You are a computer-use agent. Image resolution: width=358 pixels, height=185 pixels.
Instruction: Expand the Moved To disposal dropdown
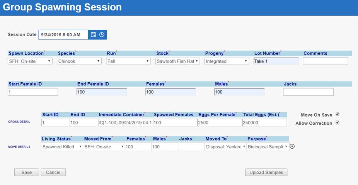pyautogui.click(x=225, y=147)
